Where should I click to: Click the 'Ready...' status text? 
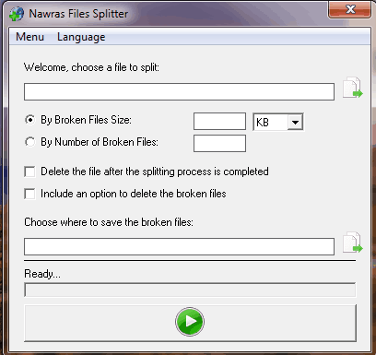pyautogui.click(x=42, y=274)
